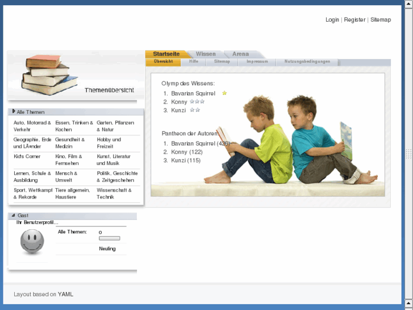
Task: Click the three silver stars beside Konny
Action: point(197,102)
